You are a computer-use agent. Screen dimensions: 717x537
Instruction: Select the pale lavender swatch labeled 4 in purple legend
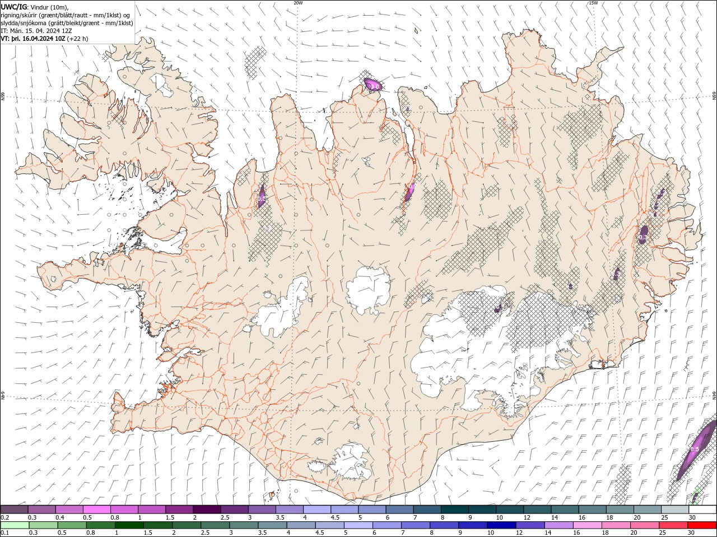tap(316, 510)
